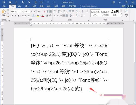This screenshot has height=105, width=136.
Task: Switch to the 设计 (Design) tab
Action: coord(27,6)
